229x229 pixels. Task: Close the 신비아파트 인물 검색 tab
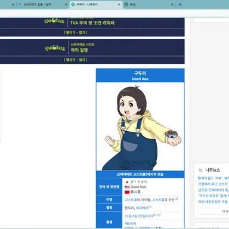coord(66,4)
